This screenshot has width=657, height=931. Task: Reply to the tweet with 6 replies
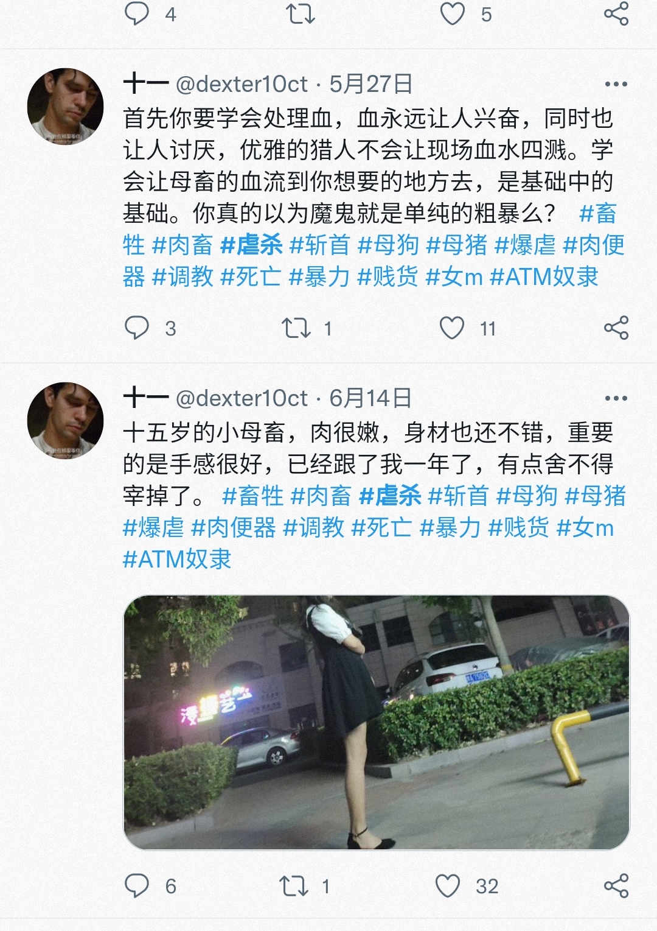[137, 885]
